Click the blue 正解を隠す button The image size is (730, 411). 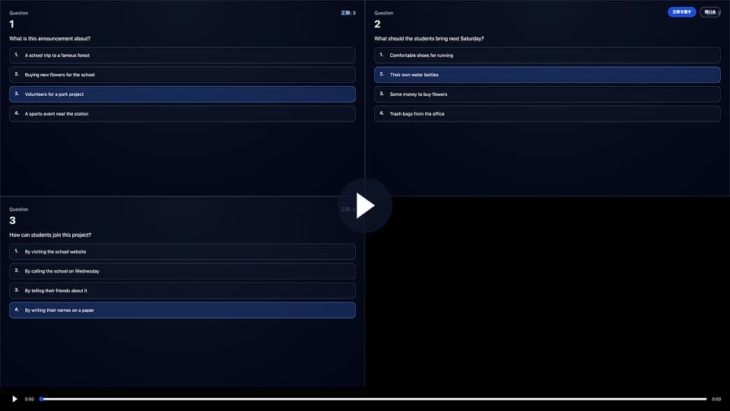(681, 12)
